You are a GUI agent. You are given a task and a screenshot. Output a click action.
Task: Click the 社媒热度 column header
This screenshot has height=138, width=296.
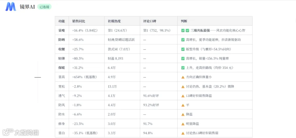coord(114,21)
